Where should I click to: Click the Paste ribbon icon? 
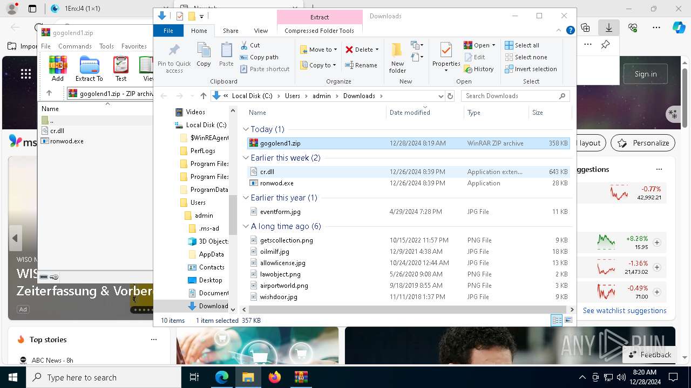click(x=226, y=56)
